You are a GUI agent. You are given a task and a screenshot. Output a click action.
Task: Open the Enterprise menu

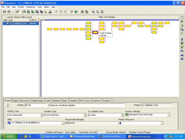(x=31, y=7)
